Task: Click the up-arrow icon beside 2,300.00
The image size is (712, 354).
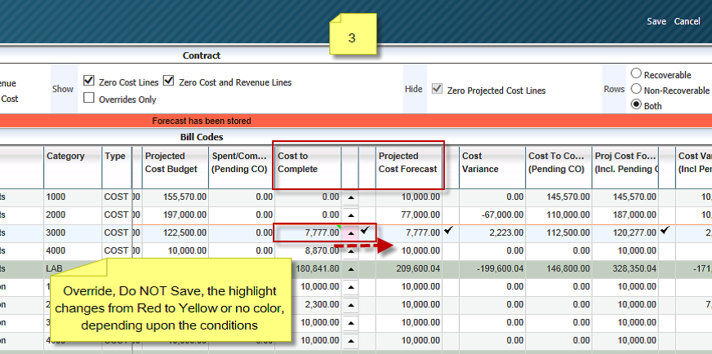Action: pos(351,305)
